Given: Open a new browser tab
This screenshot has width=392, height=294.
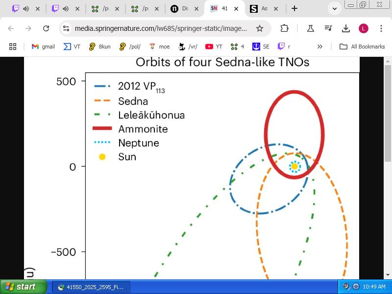Looking at the screenshot, I should coord(294,8).
